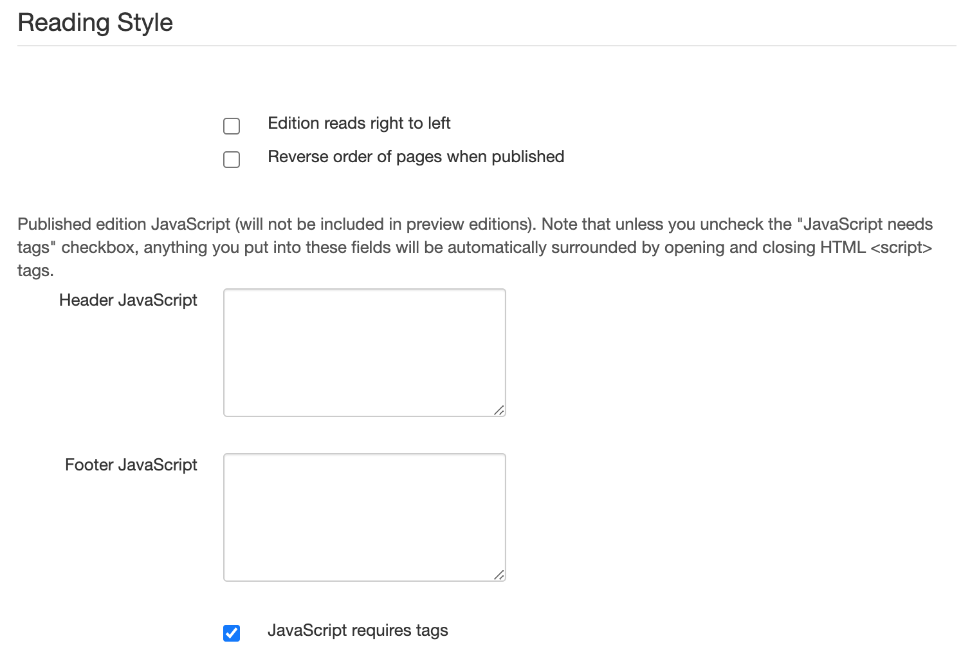Viewport: 970px width, 659px height.
Task: Click the Footer JavaScript field label
Action: point(131,465)
